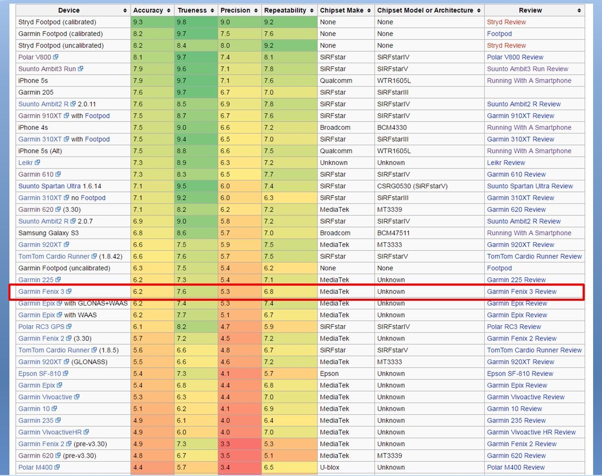Click Footpod link in Garmin 310XT no Footpod row
602x476 pixels.
93,198
